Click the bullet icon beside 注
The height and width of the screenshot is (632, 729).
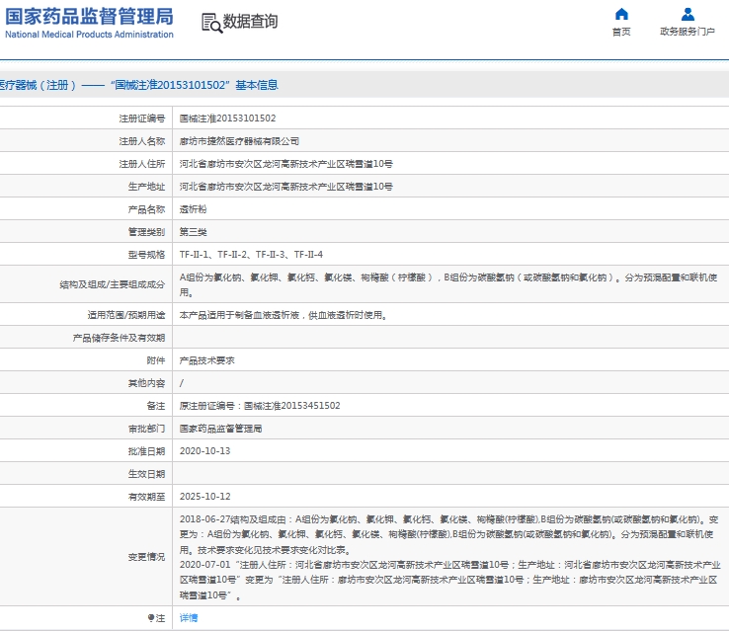[151, 617]
